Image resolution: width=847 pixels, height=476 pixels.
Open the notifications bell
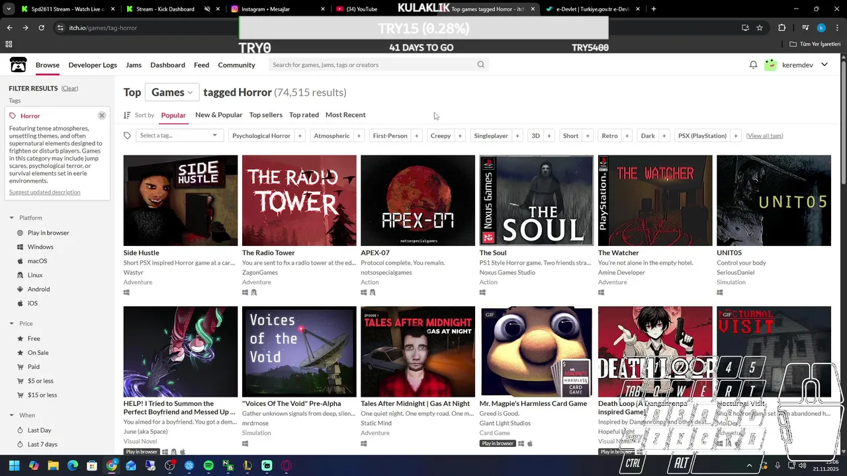[753, 65]
